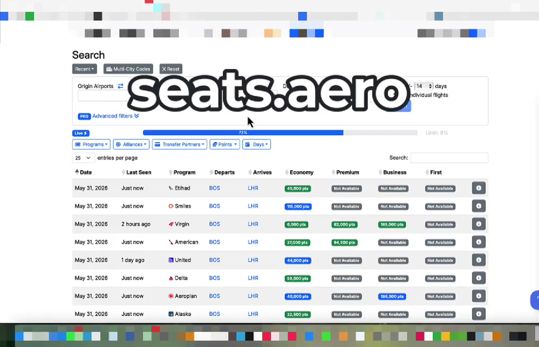
Task: Select Alaska 22,500 pts economy fare
Action: (x=298, y=314)
